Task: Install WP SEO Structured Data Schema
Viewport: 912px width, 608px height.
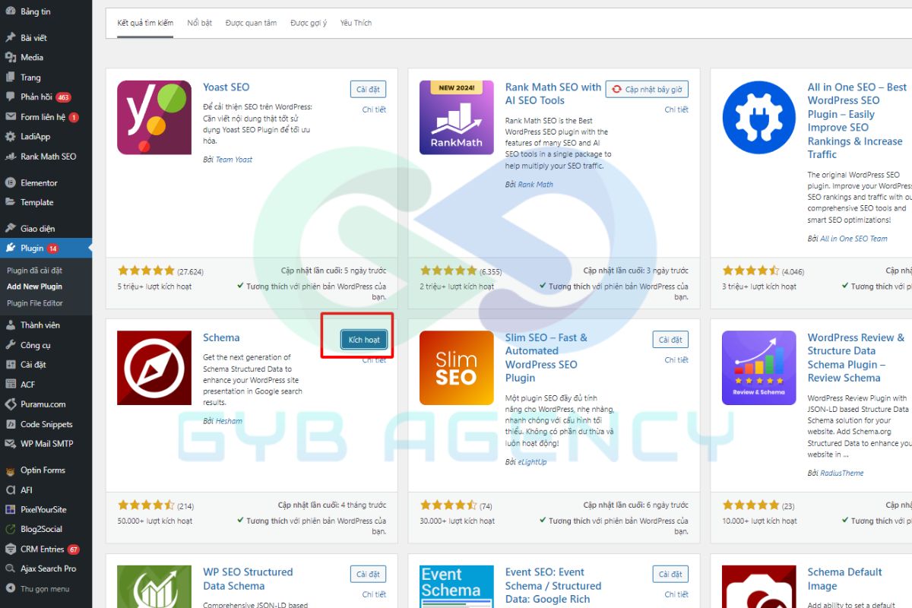Action: [x=369, y=575]
